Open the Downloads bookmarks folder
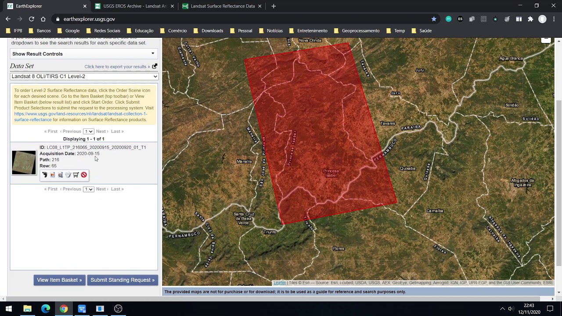 click(208, 31)
